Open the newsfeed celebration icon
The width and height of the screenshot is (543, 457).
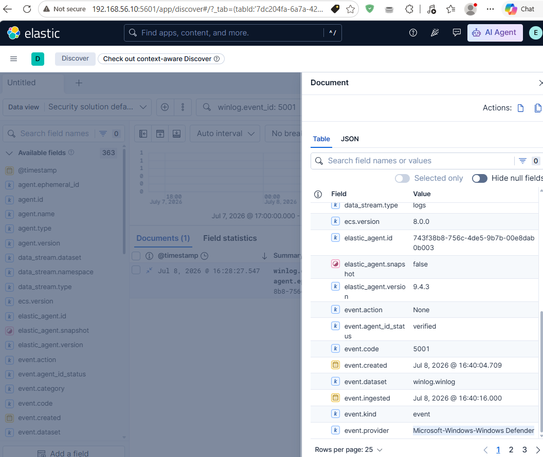(435, 33)
